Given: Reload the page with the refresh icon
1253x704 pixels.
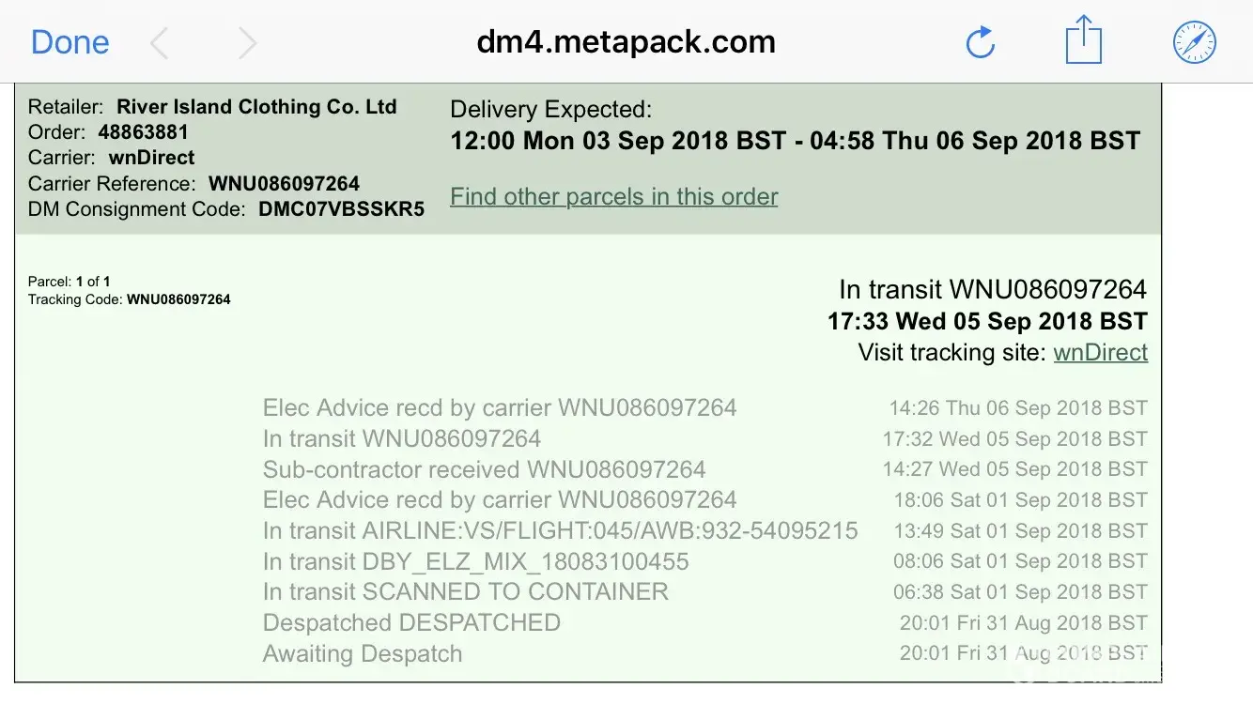Looking at the screenshot, I should click(980, 42).
